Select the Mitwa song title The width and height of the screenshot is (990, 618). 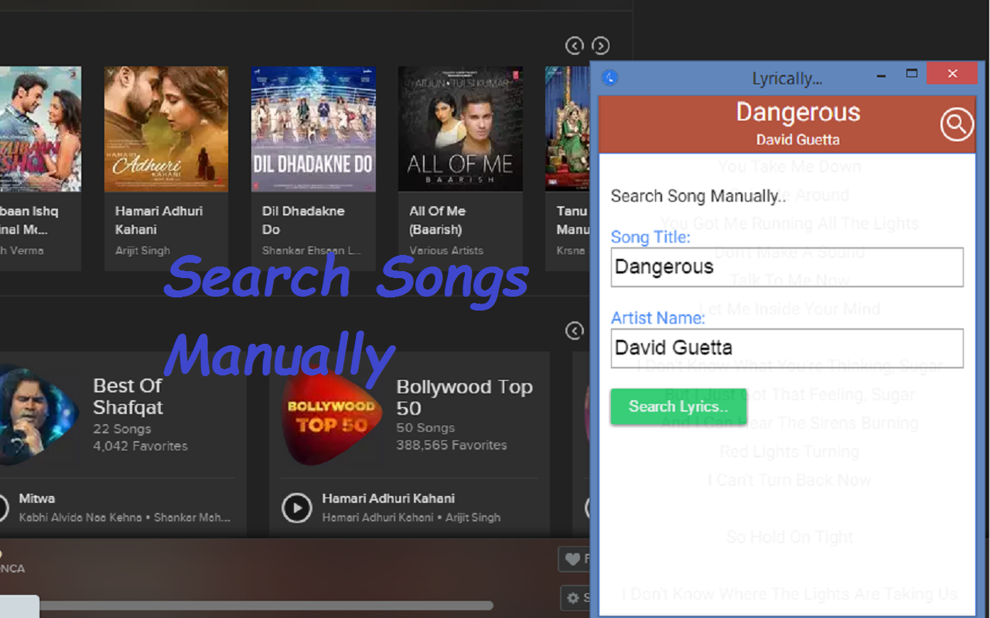click(x=37, y=498)
